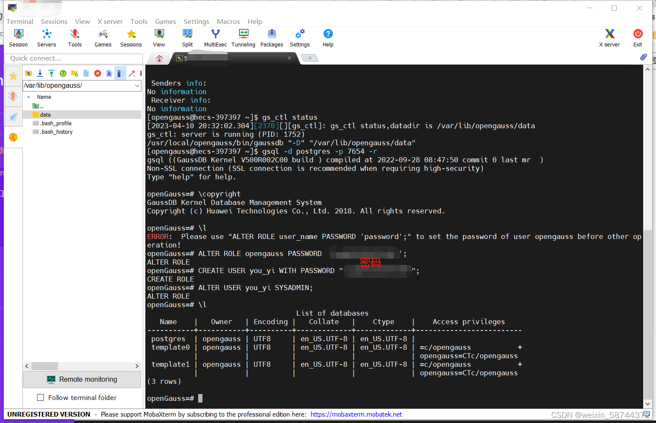Open the Sessions menu
Image resolution: width=656 pixels, height=423 pixels.
click(x=54, y=21)
